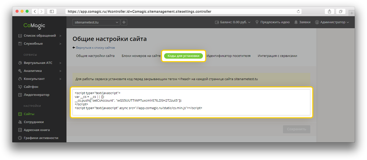367x160 pixels.
Task: Click the Консультант sidebar icon
Action: [x=20, y=79]
